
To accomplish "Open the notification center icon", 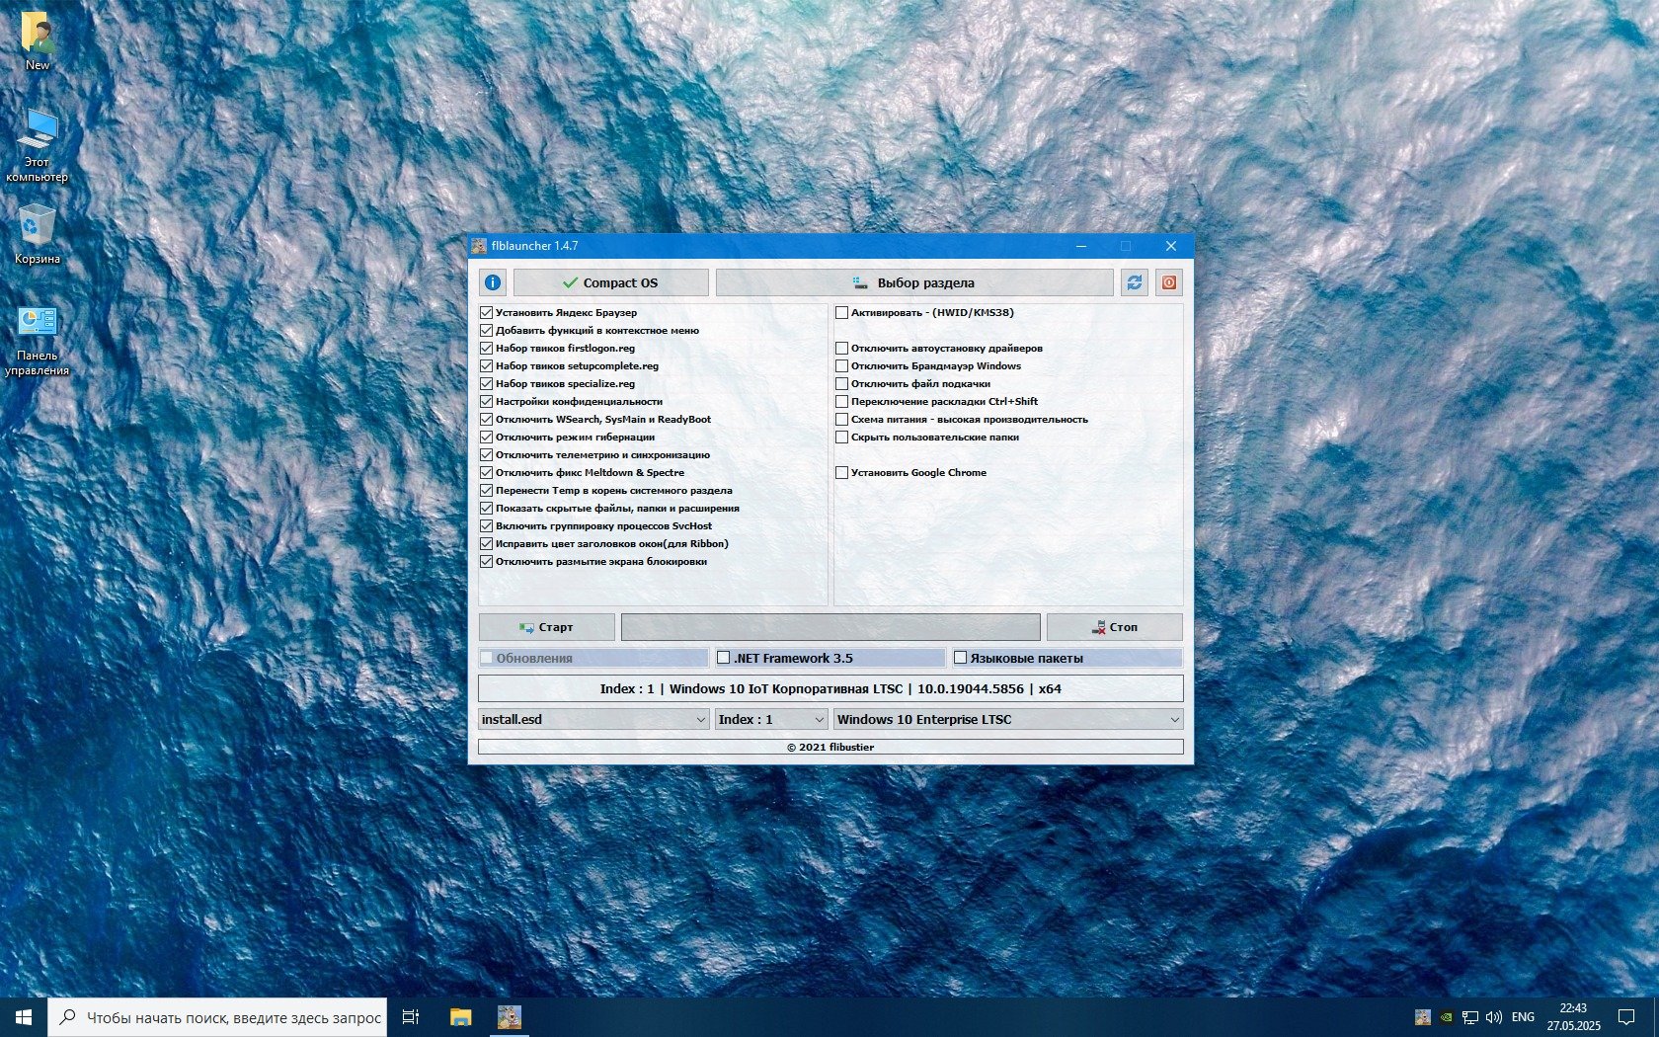I will pos(1625,1017).
